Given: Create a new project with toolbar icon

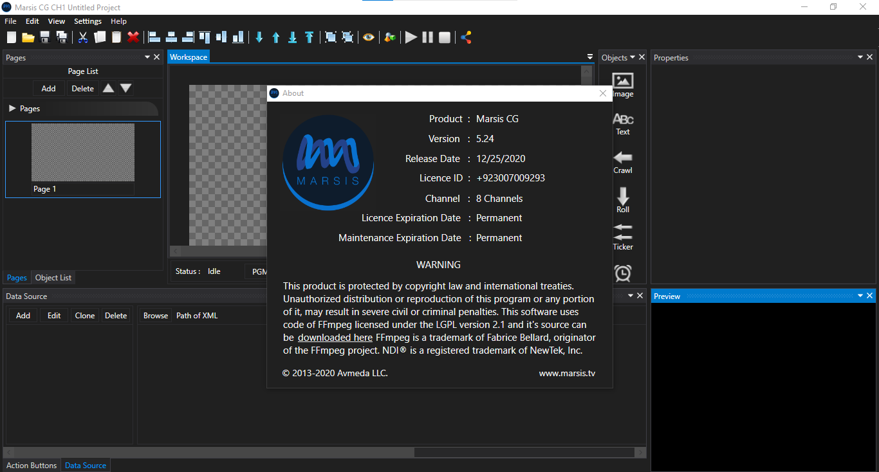Looking at the screenshot, I should (12, 37).
